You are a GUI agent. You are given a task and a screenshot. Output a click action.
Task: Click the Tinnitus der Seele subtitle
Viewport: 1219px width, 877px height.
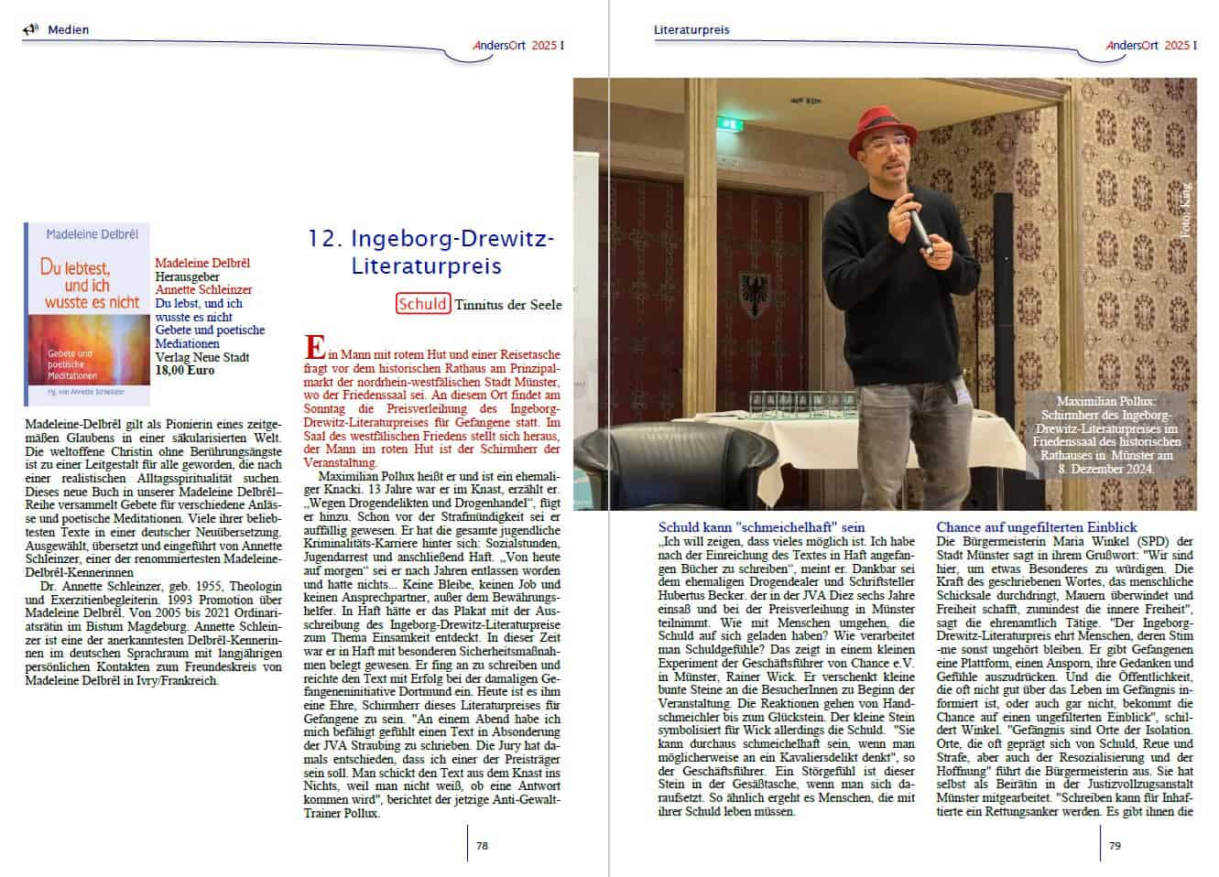click(508, 305)
